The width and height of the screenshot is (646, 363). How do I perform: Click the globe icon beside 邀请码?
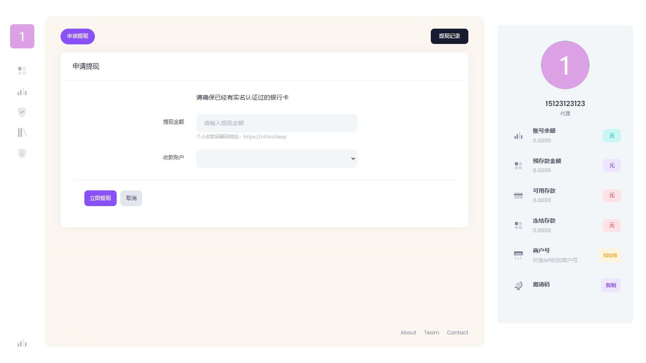point(518,286)
